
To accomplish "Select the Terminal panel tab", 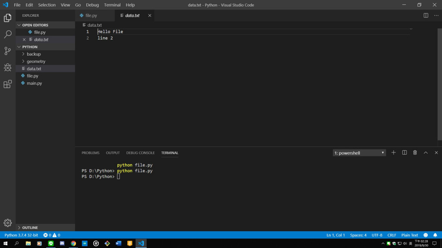I will coord(170,153).
